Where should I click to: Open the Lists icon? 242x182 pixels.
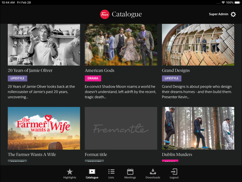111,171
